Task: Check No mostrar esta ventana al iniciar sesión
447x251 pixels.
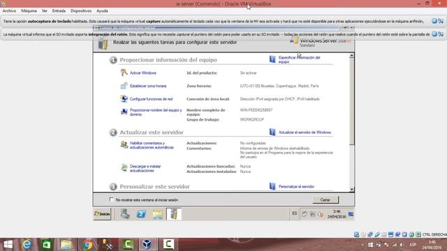Action: (112, 199)
